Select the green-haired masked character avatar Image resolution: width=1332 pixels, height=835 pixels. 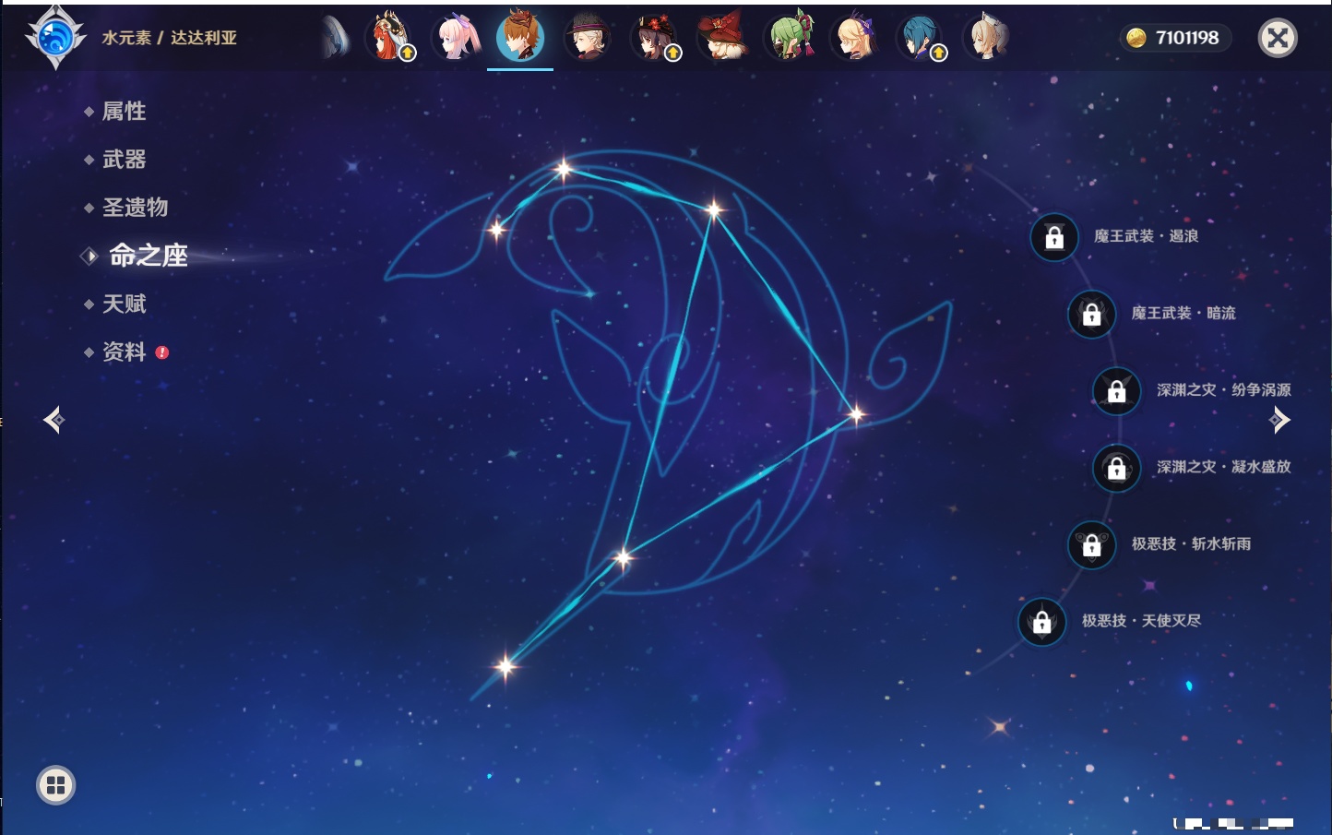(x=791, y=38)
